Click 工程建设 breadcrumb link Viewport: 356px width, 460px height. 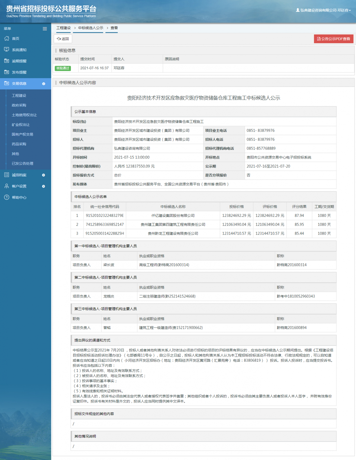pyautogui.click(x=63, y=28)
